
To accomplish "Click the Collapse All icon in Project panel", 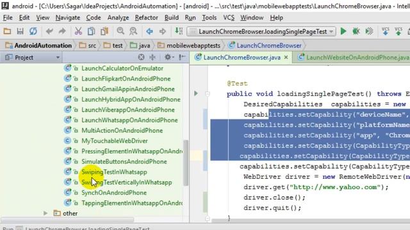I will tap(152, 57).
